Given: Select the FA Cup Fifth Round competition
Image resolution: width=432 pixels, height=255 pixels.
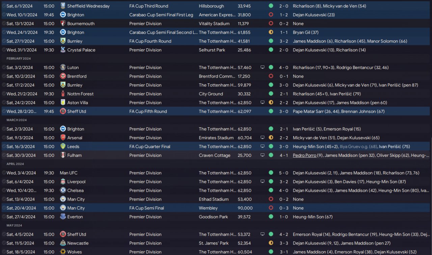Looking at the screenshot, I should coord(148,111).
